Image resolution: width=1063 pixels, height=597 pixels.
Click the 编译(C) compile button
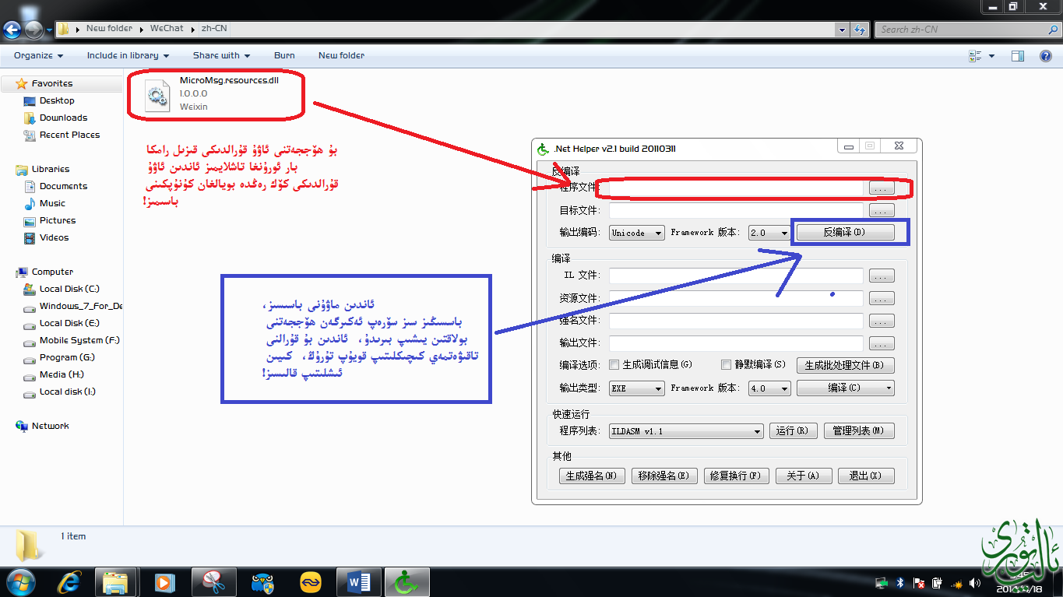(x=845, y=388)
